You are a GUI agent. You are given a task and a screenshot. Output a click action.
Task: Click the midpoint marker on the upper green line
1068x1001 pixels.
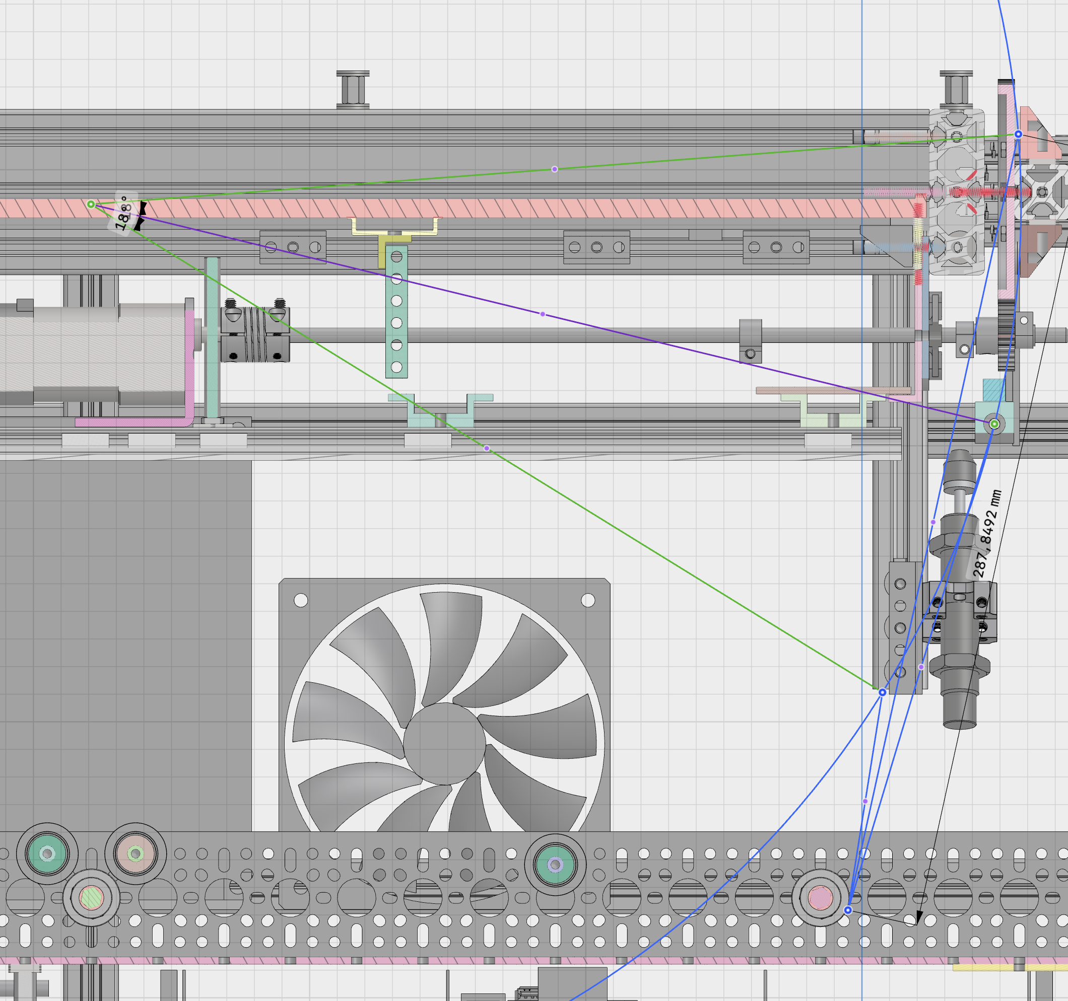coord(555,169)
